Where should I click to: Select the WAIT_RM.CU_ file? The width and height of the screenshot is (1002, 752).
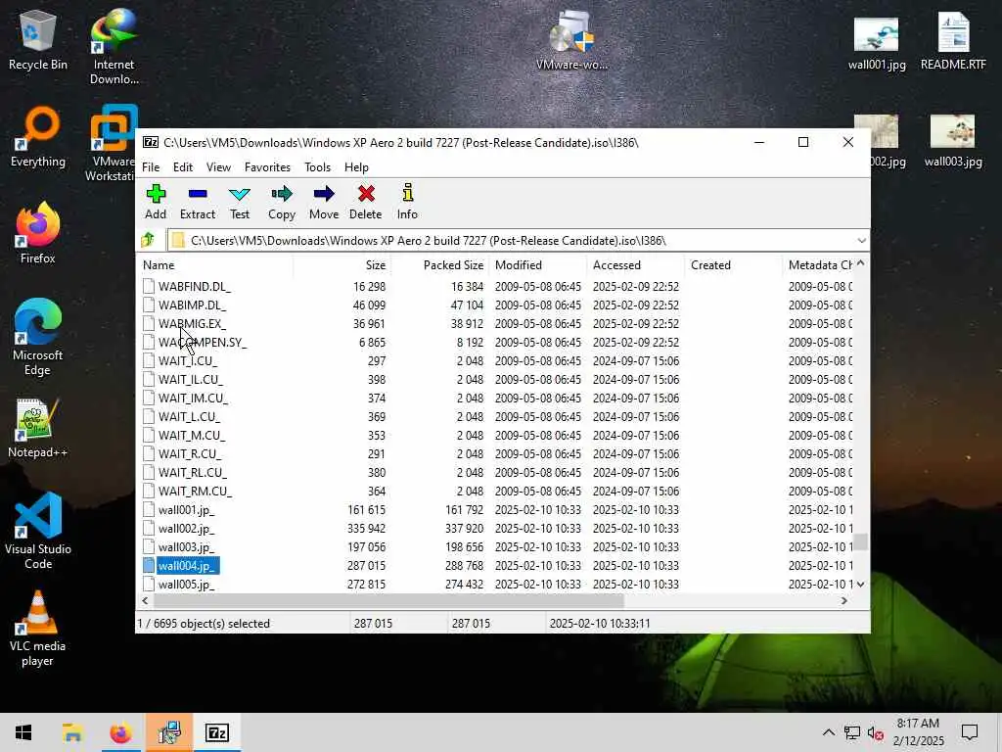tap(195, 492)
